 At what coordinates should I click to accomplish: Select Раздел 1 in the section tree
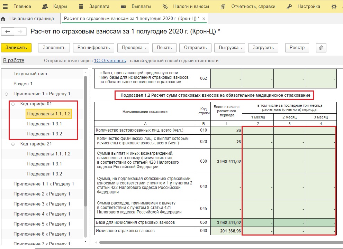coord(23,84)
